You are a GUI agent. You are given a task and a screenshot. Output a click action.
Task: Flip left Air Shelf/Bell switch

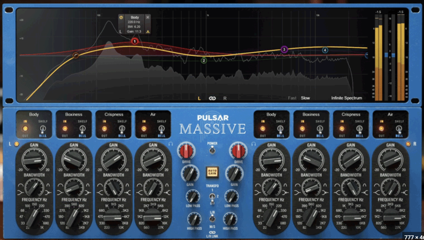coord(161,129)
